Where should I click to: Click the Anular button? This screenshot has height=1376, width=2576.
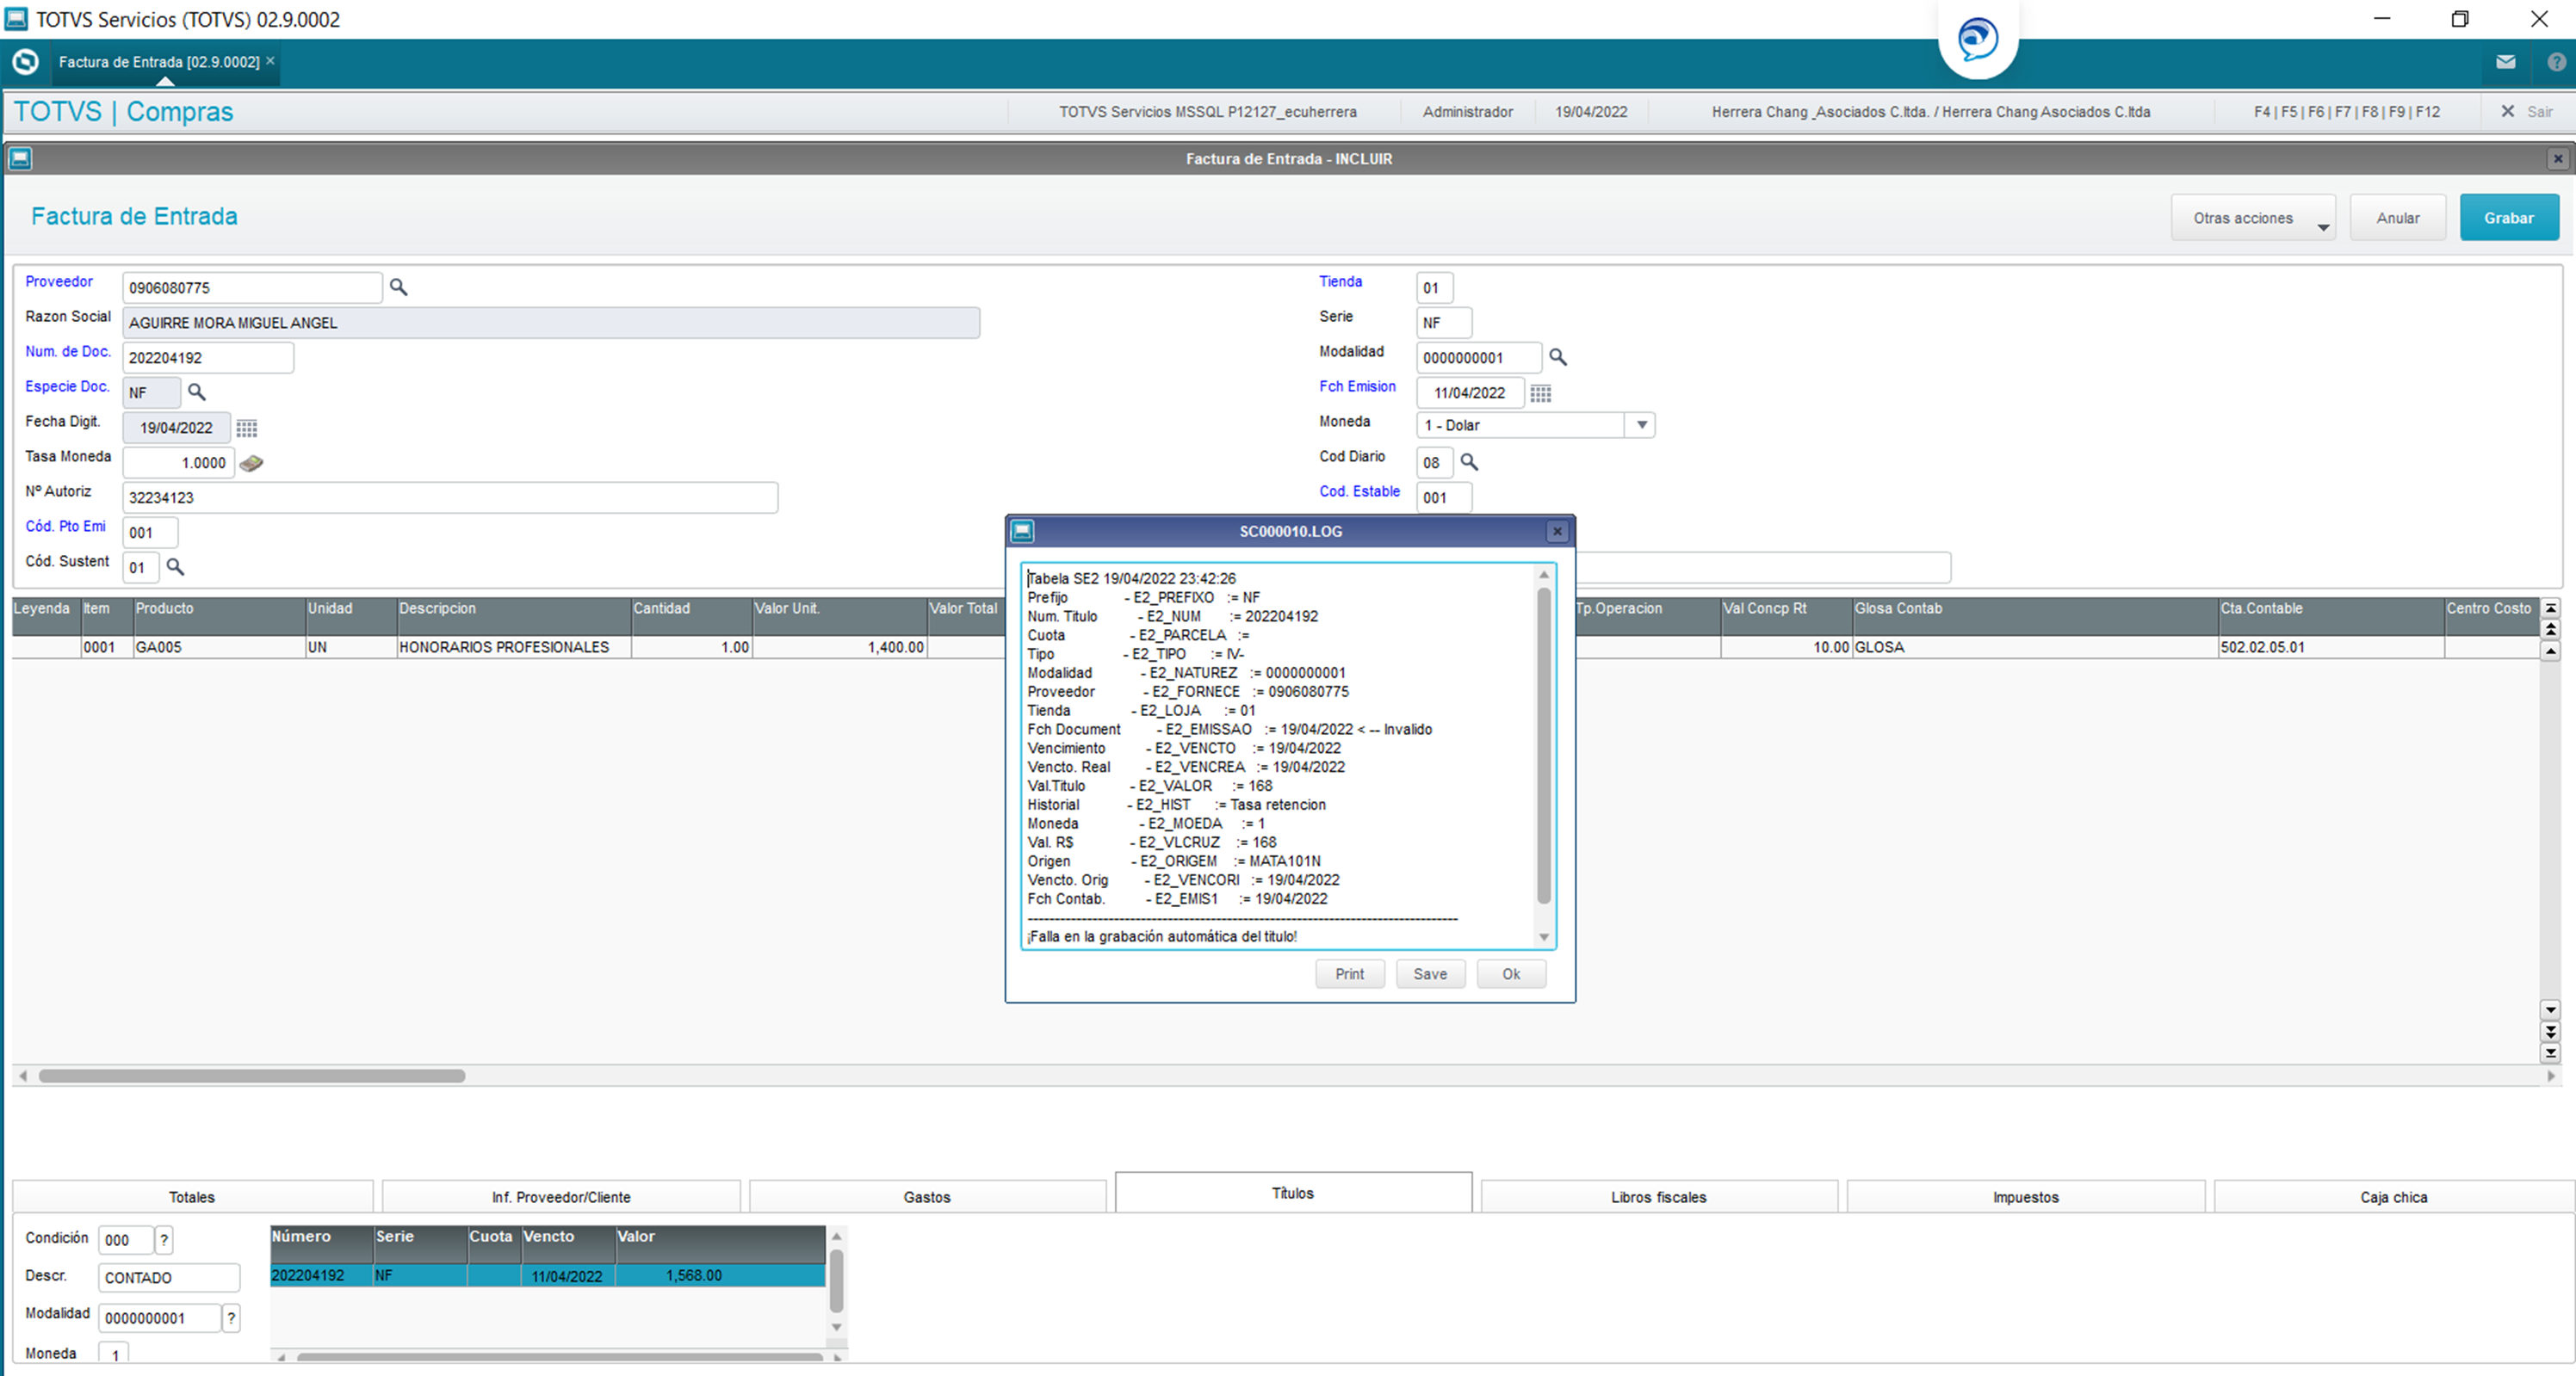click(2397, 218)
